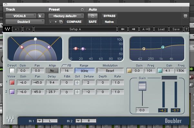Click FB value field 16
This screenshot has height=128, width=194.
[x=67, y=71]
